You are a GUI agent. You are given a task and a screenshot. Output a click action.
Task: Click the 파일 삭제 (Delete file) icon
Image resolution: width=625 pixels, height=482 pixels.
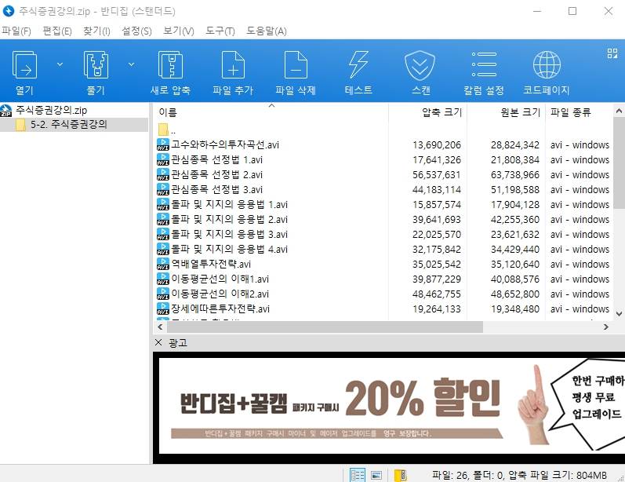[x=296, y=65]
